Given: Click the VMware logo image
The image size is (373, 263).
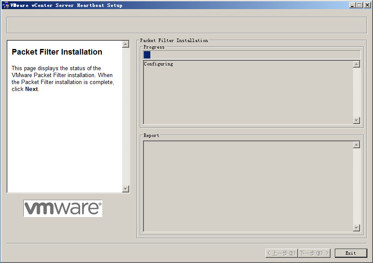Looking at the screenshot, I should [63, 208].
